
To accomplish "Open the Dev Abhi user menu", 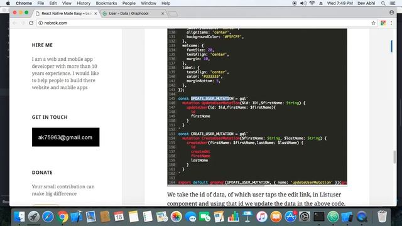I will [x=366, y=3].
